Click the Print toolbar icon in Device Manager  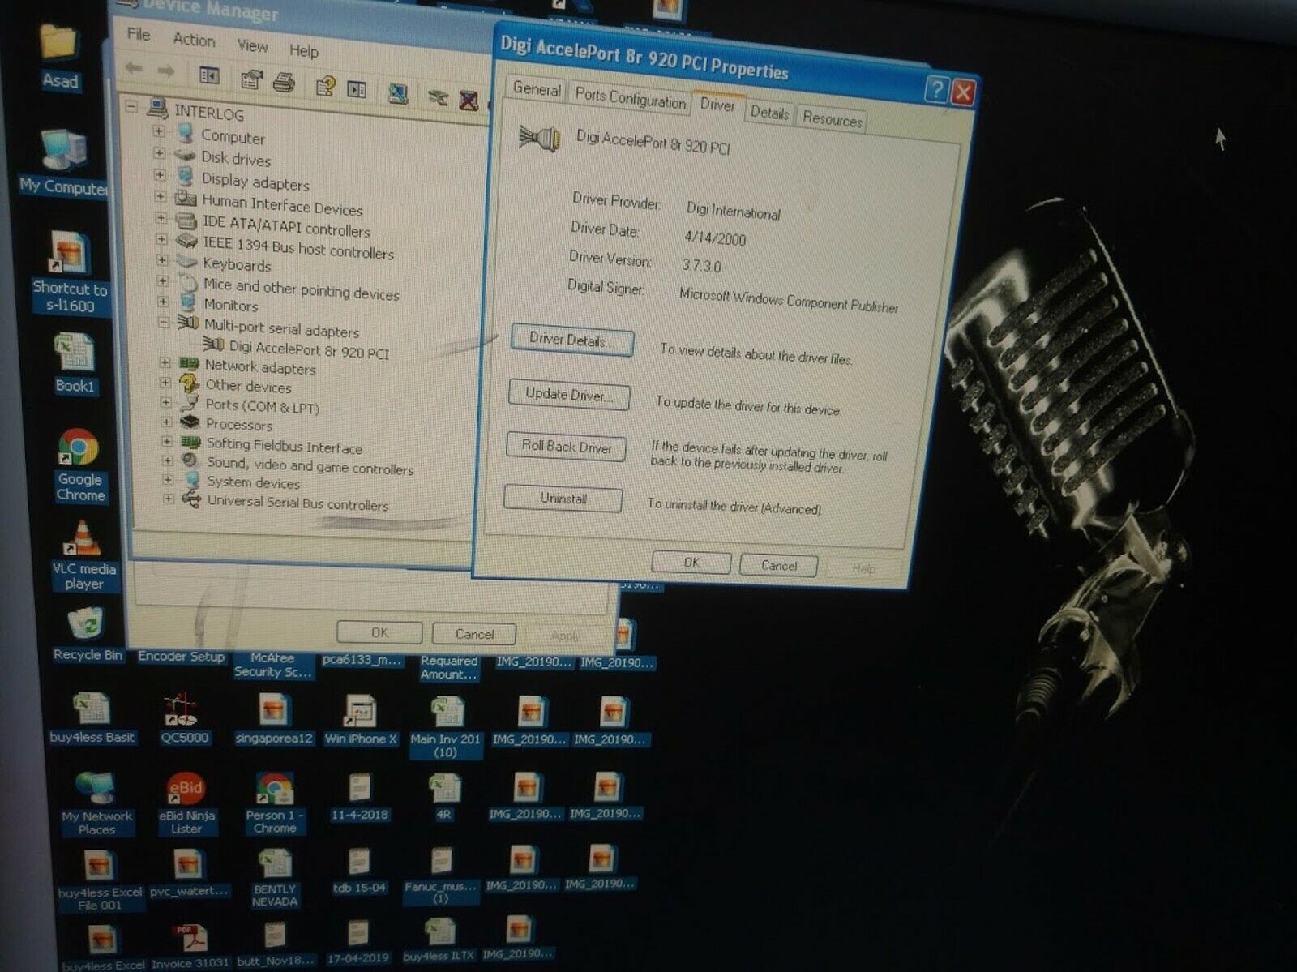284,82
